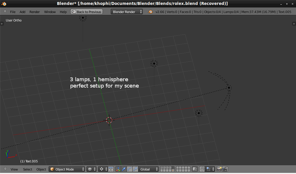Toggle the 3D manipulator widget icon
Screen dimensions: 296x174
click(118, 169)
